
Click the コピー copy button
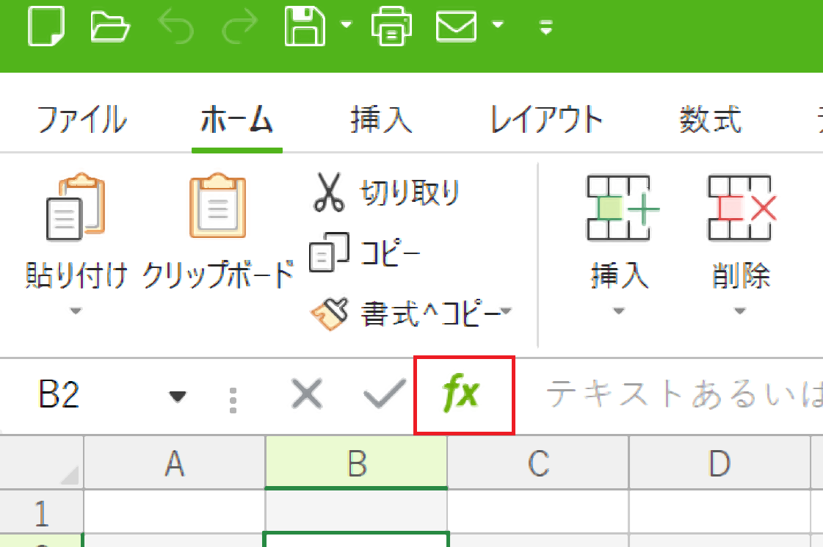click(x=365, y=253)
